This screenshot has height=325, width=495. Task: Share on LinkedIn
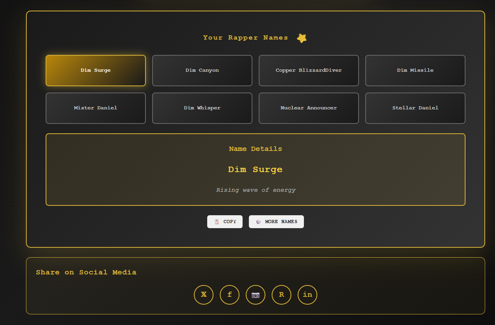click(307, 295)
